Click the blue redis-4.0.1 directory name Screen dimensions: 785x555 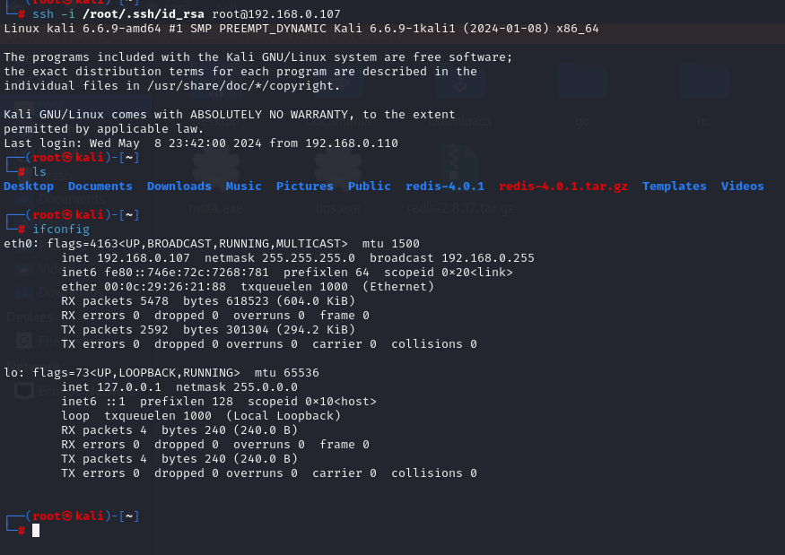tap(445, 186)
